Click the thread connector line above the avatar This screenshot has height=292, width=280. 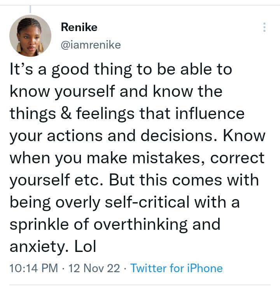[x=30, y=9]
